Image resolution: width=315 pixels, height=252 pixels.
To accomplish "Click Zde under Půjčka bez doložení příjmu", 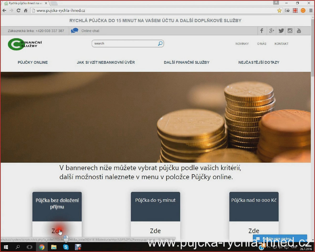I will pos(57,231).
